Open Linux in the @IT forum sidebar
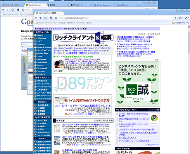Viewport: 190px width, 154px height. click(x=40, y=65)
